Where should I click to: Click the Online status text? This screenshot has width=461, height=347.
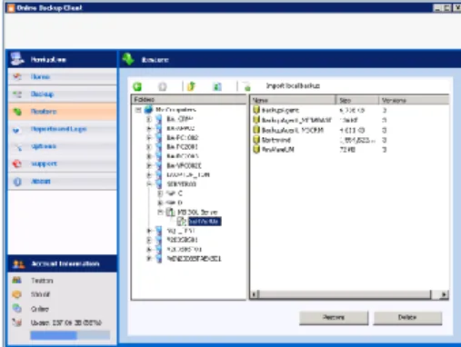click(40, 309)
